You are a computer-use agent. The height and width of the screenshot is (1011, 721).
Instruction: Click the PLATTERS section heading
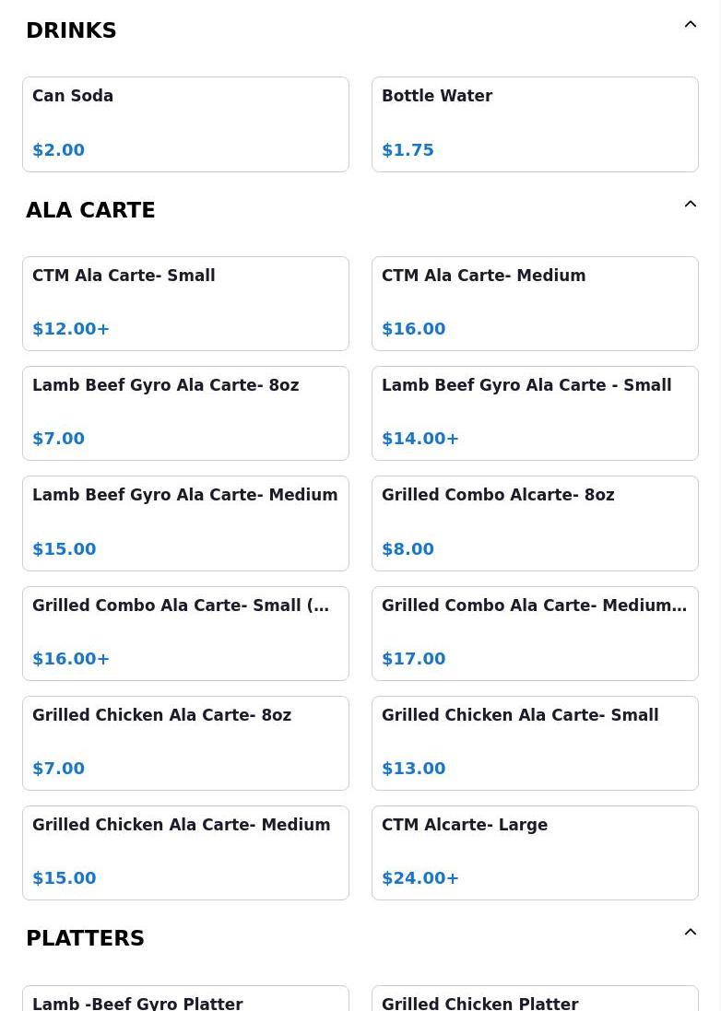85,938
